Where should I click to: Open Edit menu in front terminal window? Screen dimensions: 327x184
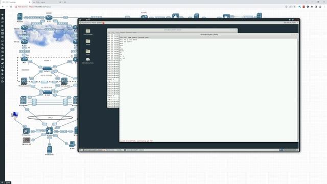pos(125,37)
